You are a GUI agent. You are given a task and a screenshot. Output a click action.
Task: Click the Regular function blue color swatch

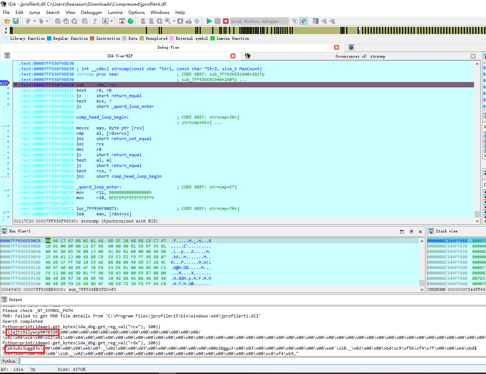[x=49, y=38]
